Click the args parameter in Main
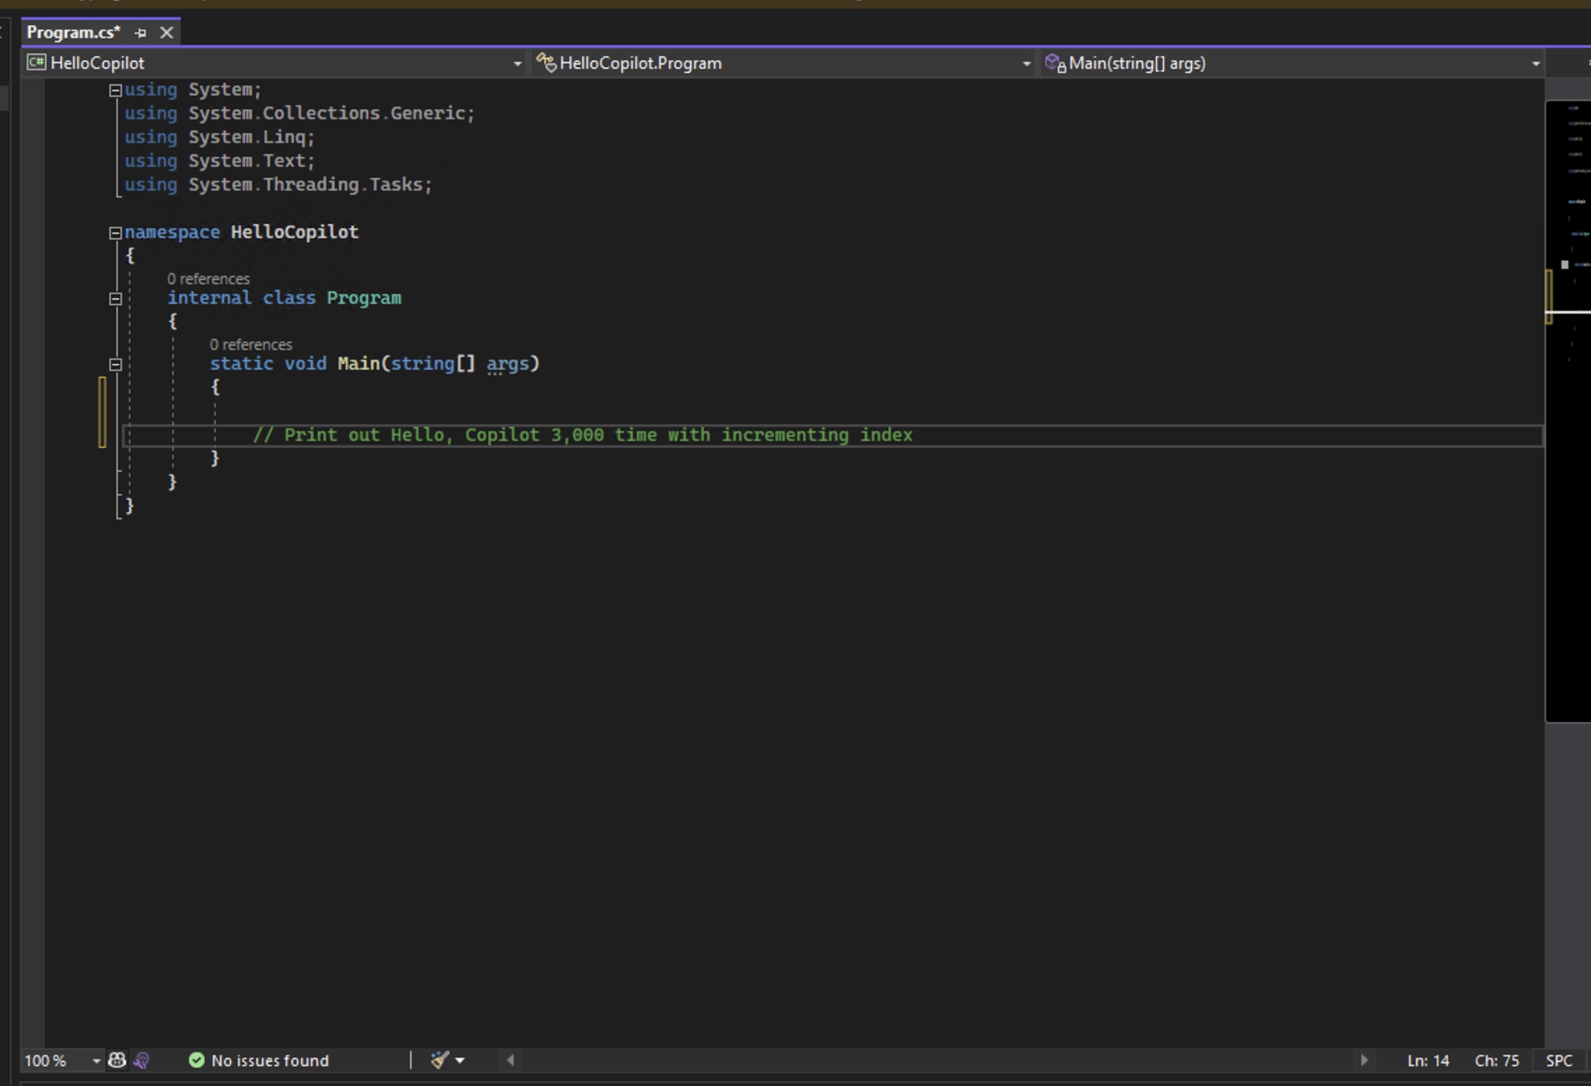 pyautogui.click(x=507, y=364)
